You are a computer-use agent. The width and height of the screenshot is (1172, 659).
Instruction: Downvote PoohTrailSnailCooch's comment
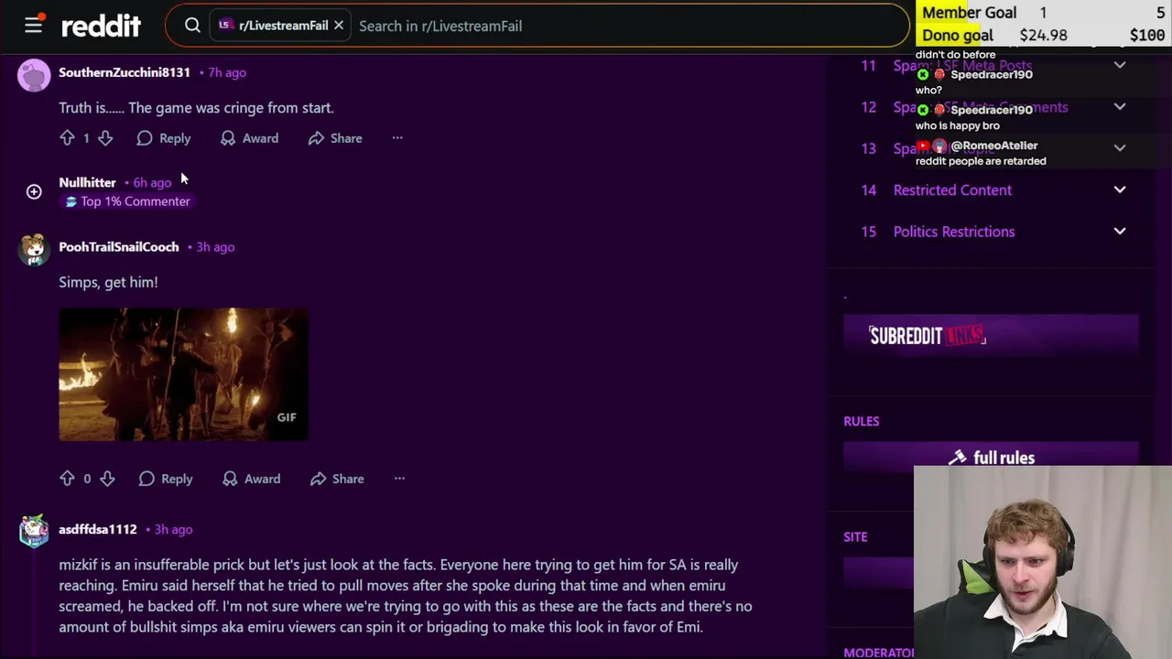pyautogui.click(x=107, y=479)
